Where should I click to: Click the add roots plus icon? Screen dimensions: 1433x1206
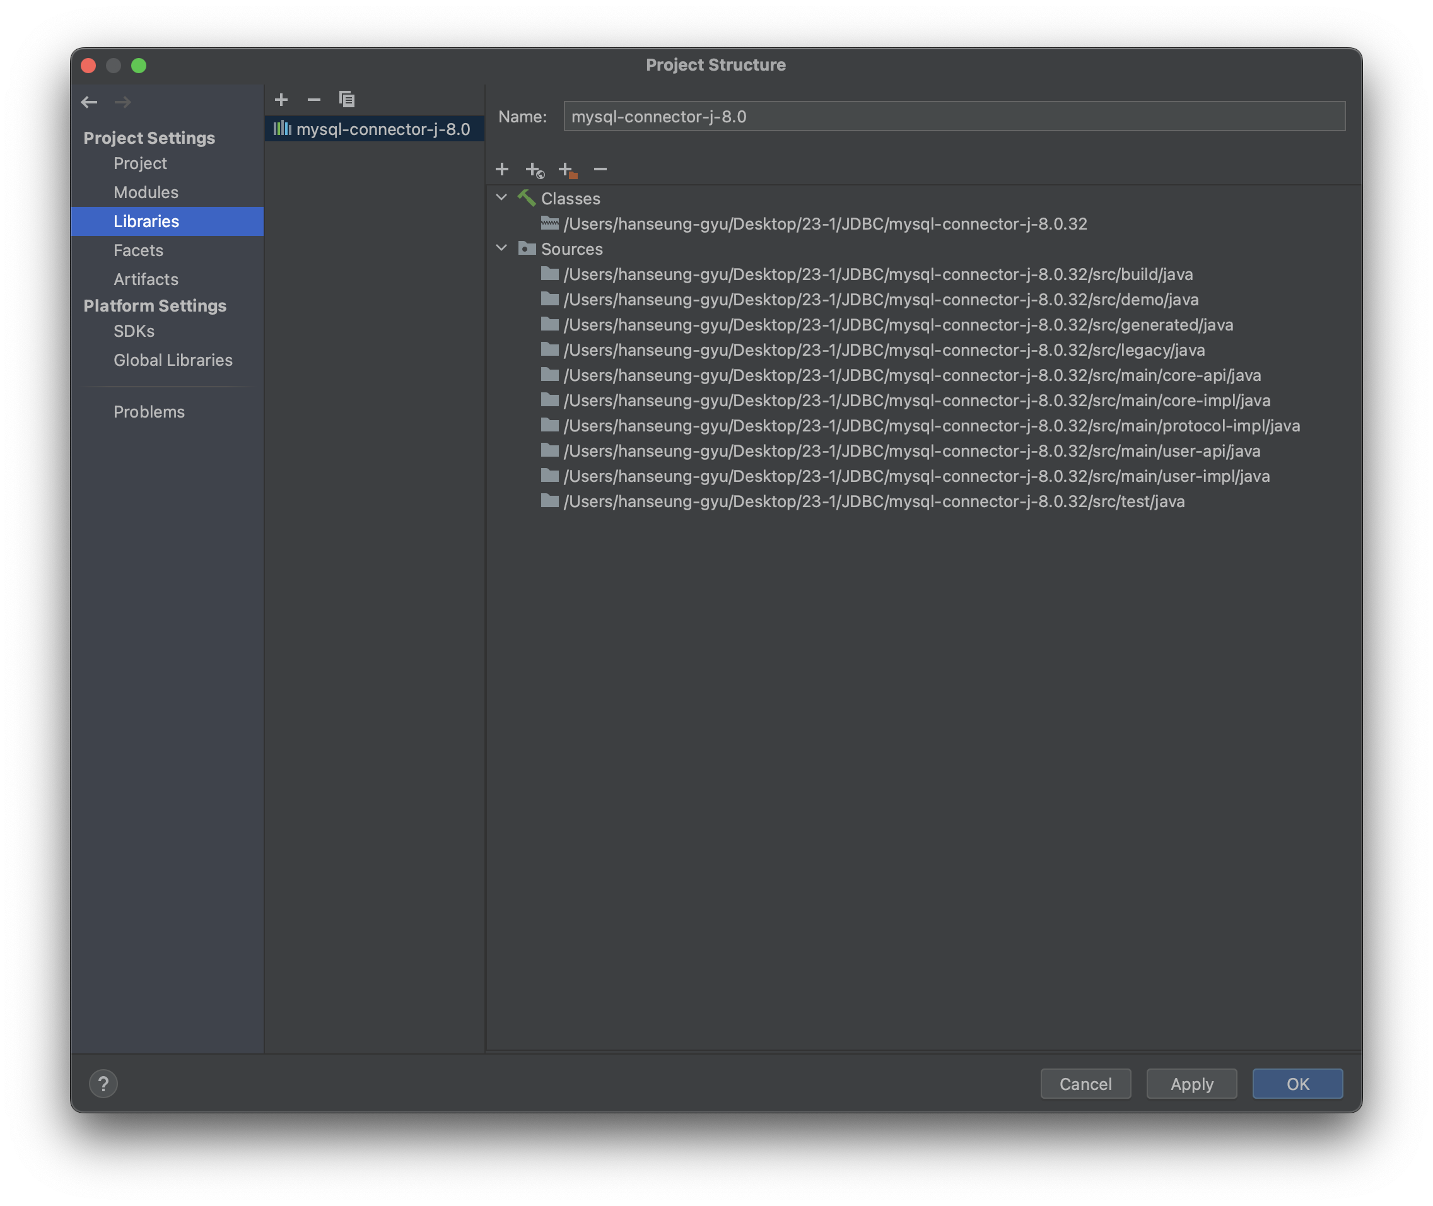(x=502, y=169)
